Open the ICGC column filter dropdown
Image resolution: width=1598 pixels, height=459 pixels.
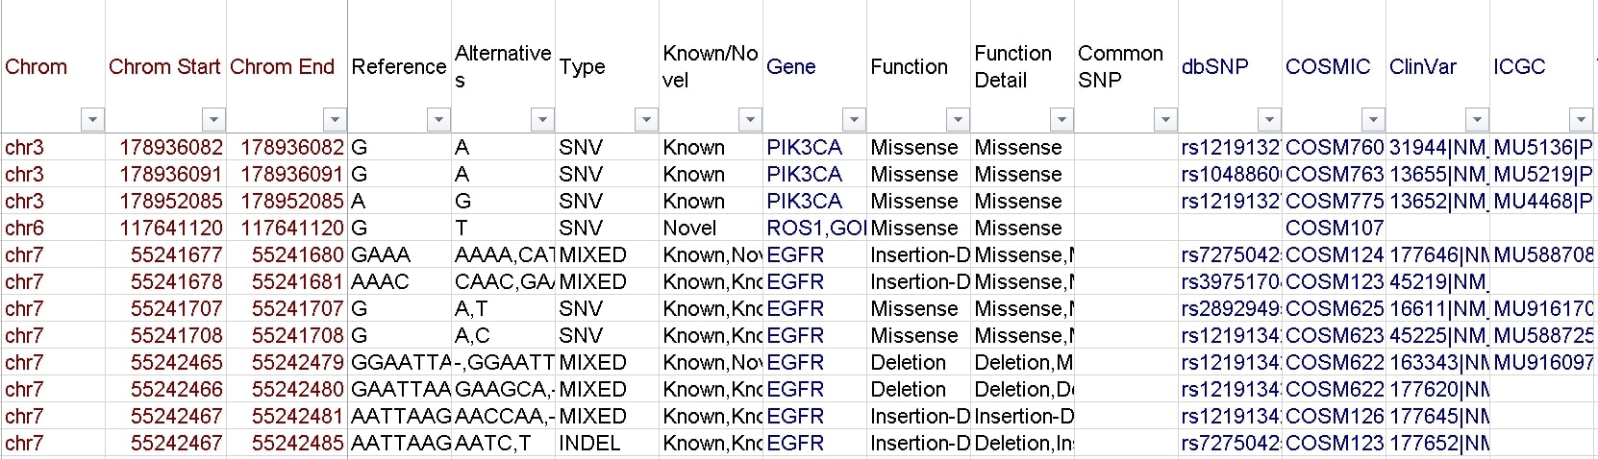coord(1581,120)
